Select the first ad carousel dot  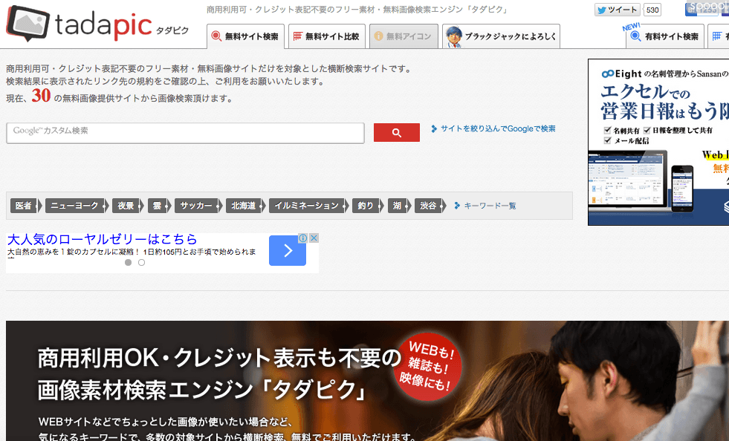pyautogui.click(x=129, y=263)
